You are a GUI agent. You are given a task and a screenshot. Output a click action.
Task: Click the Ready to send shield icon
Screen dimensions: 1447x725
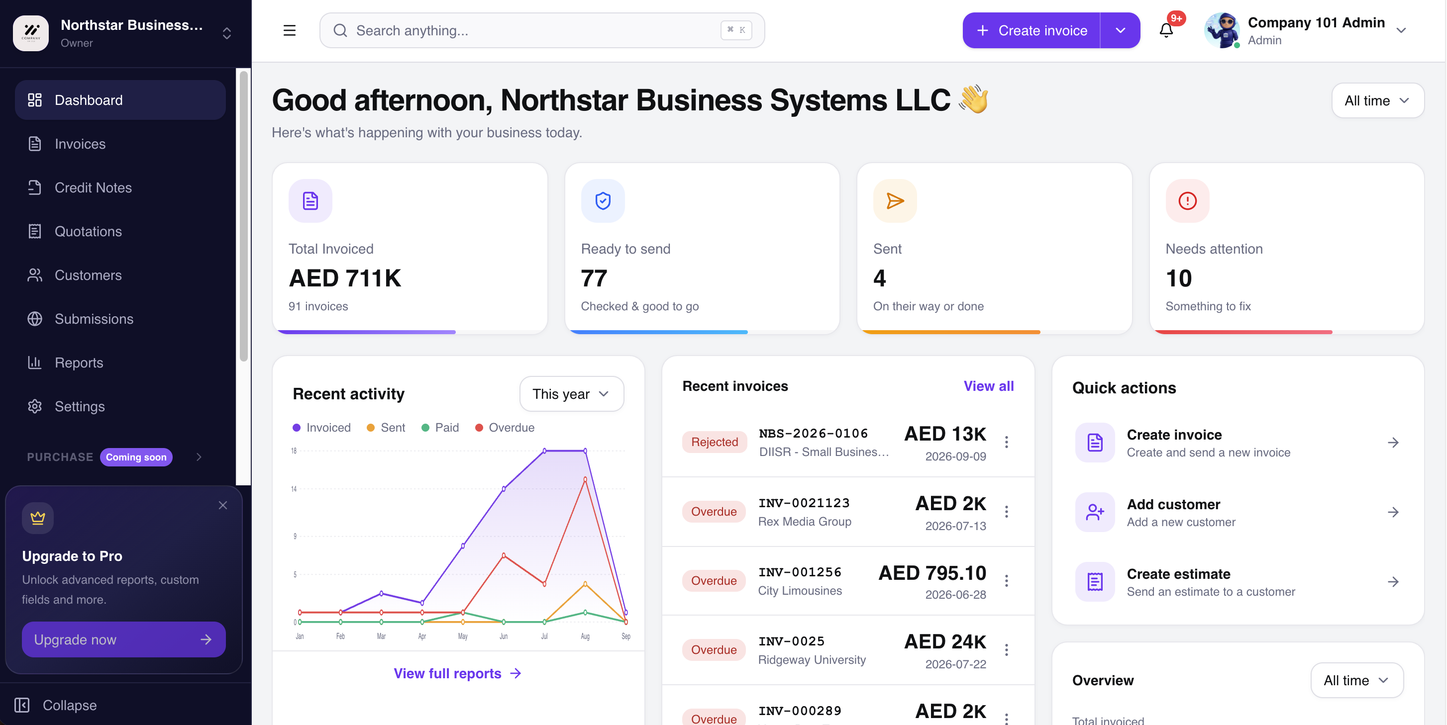(603, 201)
